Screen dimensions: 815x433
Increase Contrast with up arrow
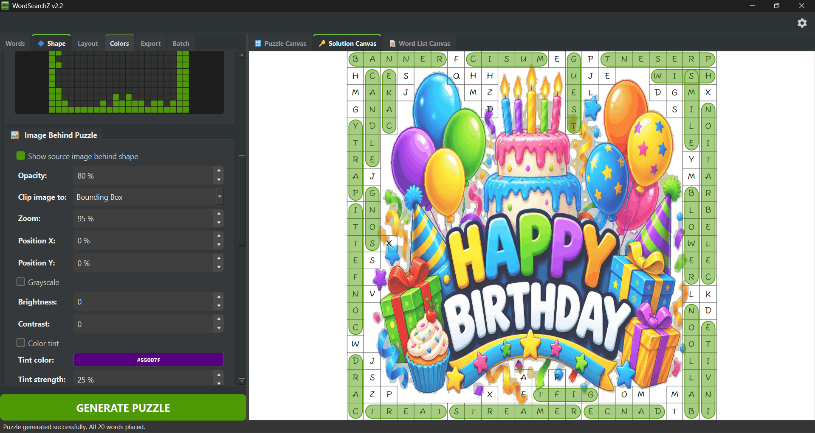pos(219,318)
